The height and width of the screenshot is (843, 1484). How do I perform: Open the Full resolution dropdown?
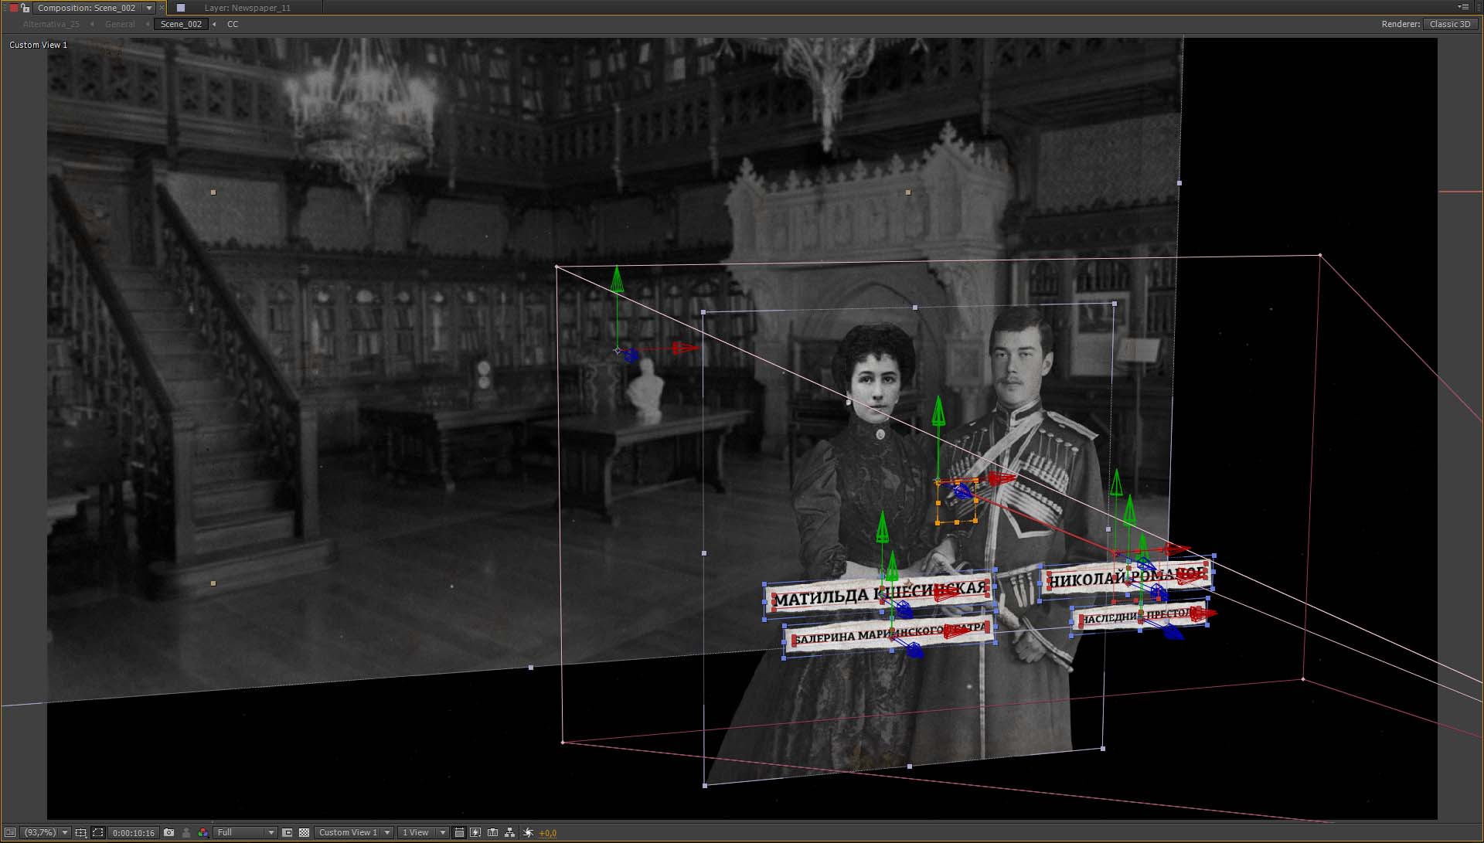pos(245,832)
